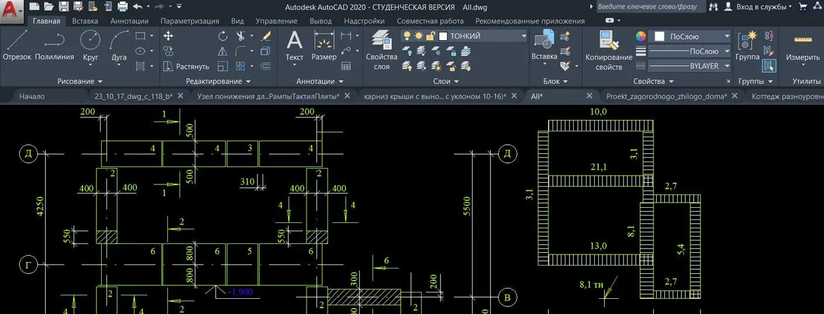824x314 pixels.
Task: Click the Rectangle draw tool icon
Action: click(x=140, y=36)
